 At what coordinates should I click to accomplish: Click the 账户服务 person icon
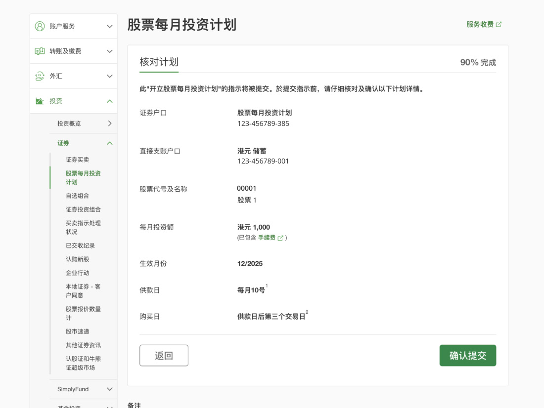point(40,26)
